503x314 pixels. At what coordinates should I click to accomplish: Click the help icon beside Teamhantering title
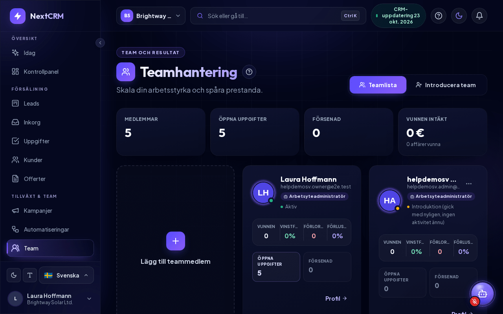click(249, 72)
